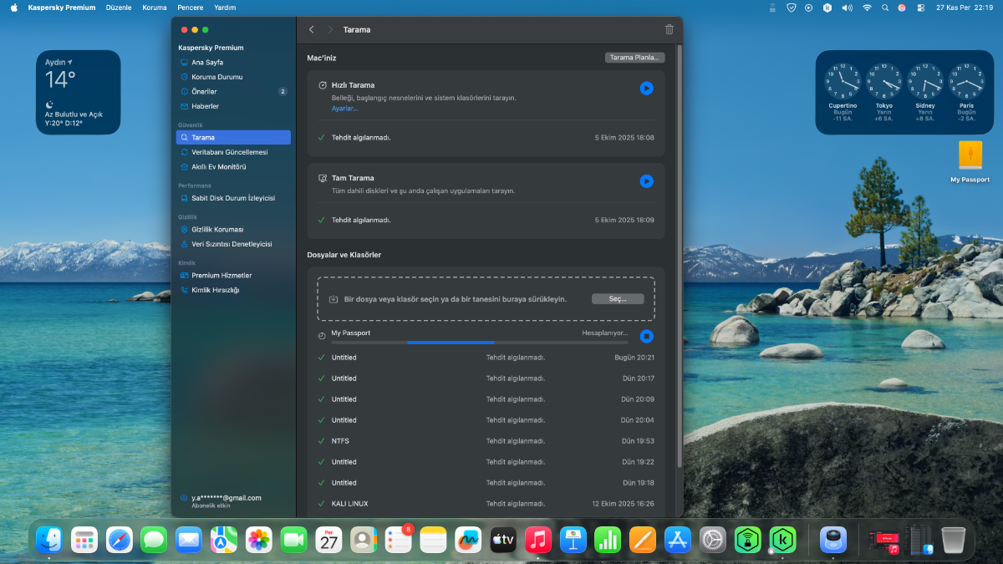Screen dimensions: 1003x564
Task: Start the Tam Tarama full scan
Action: tap(646, 180)
